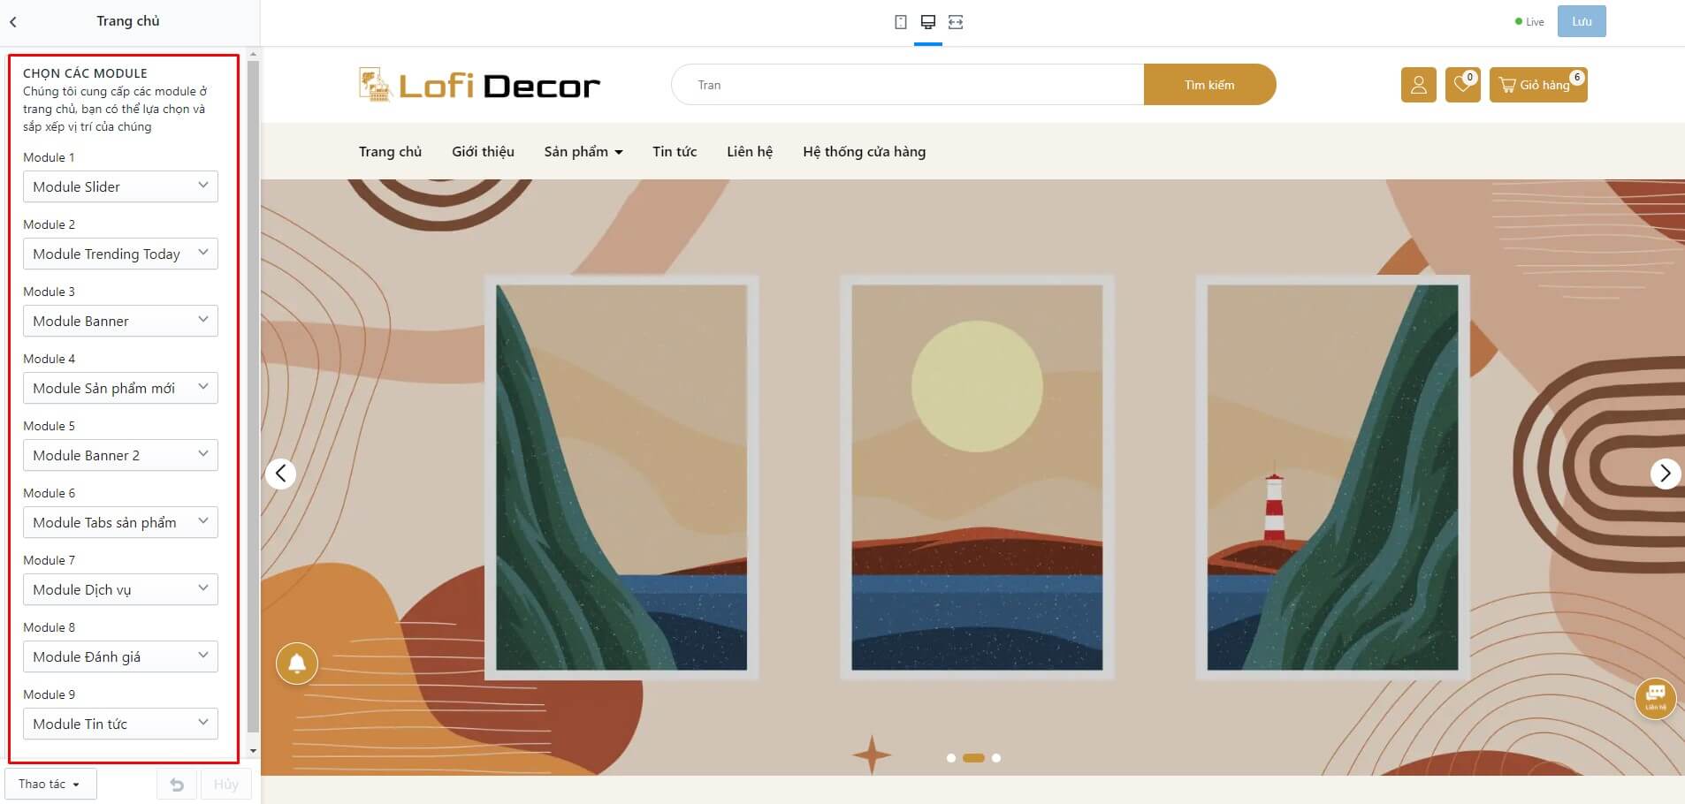The width and height of the screenshot is (1685, 804).
Task: Go to next slide with right arrow
Action: (x=1665, y=474)
